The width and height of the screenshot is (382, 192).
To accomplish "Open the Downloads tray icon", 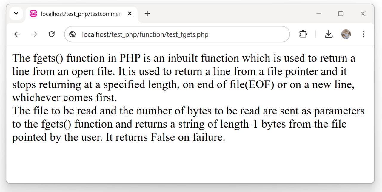I will point(329,34).
